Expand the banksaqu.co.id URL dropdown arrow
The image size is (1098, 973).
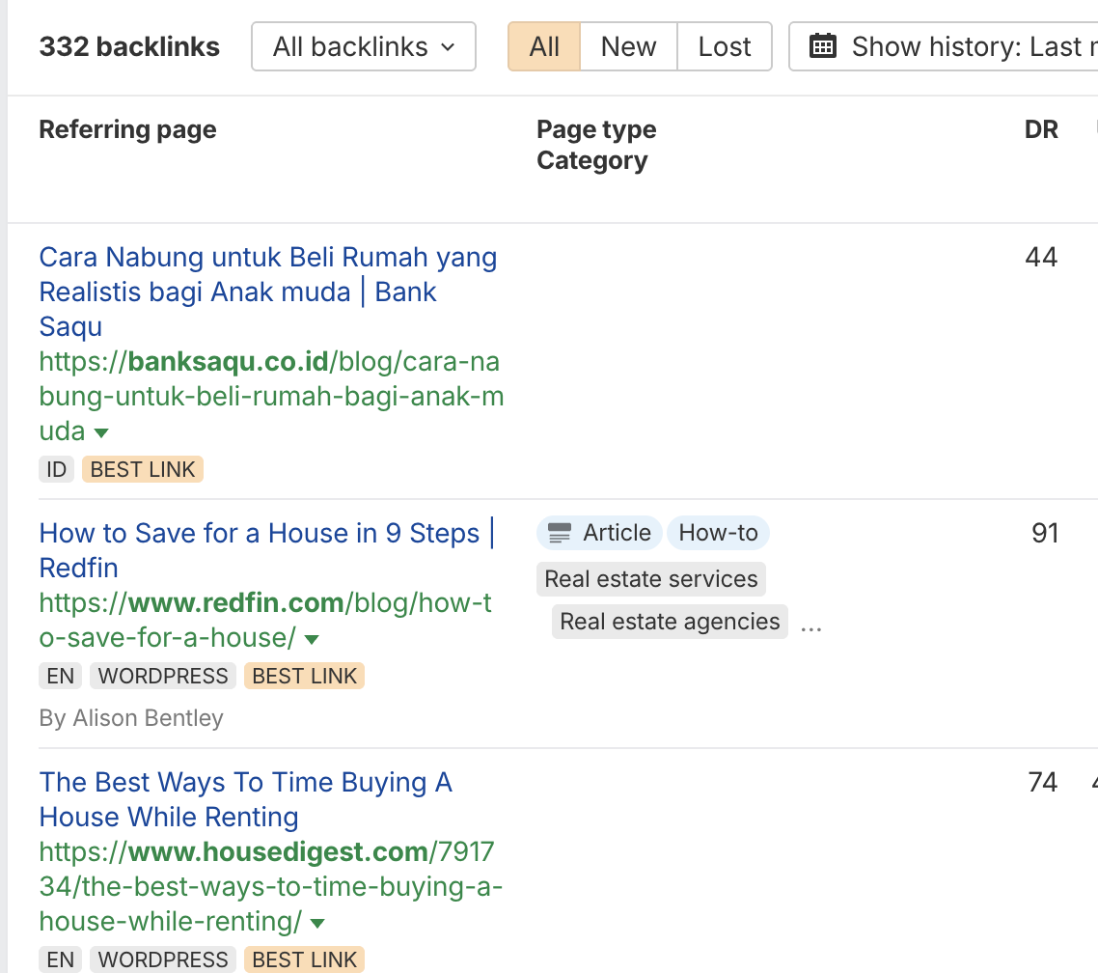100,432
